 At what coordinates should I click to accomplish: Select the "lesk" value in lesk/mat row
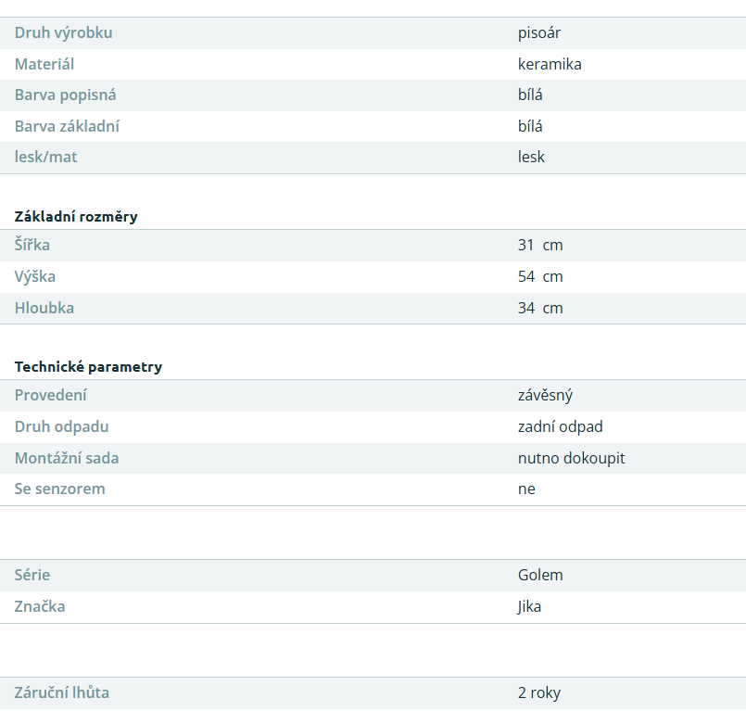click(x=531, y=158)
